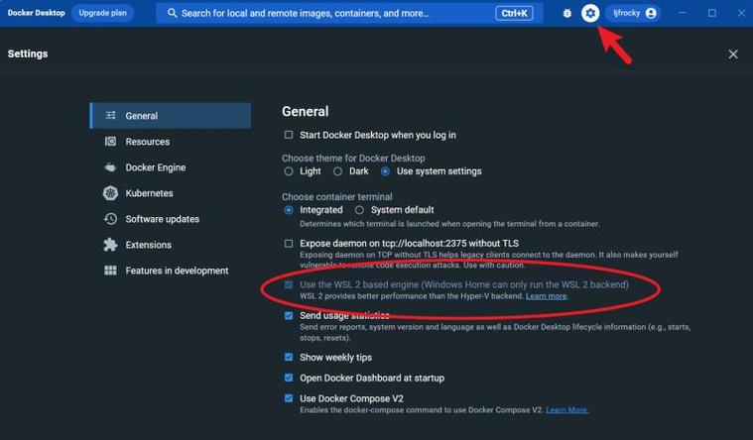Click 'Choose theme for Docker Desktop' label
The image size is (753, 440).
click(353, 159)
